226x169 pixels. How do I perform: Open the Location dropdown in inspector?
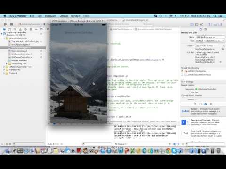pyautogui.click(x=210, y=46)
